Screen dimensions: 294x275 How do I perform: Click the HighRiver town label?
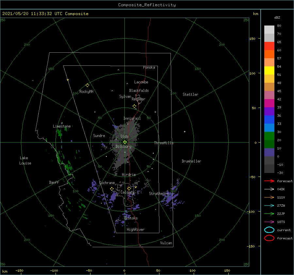click(x=136, y=230)
